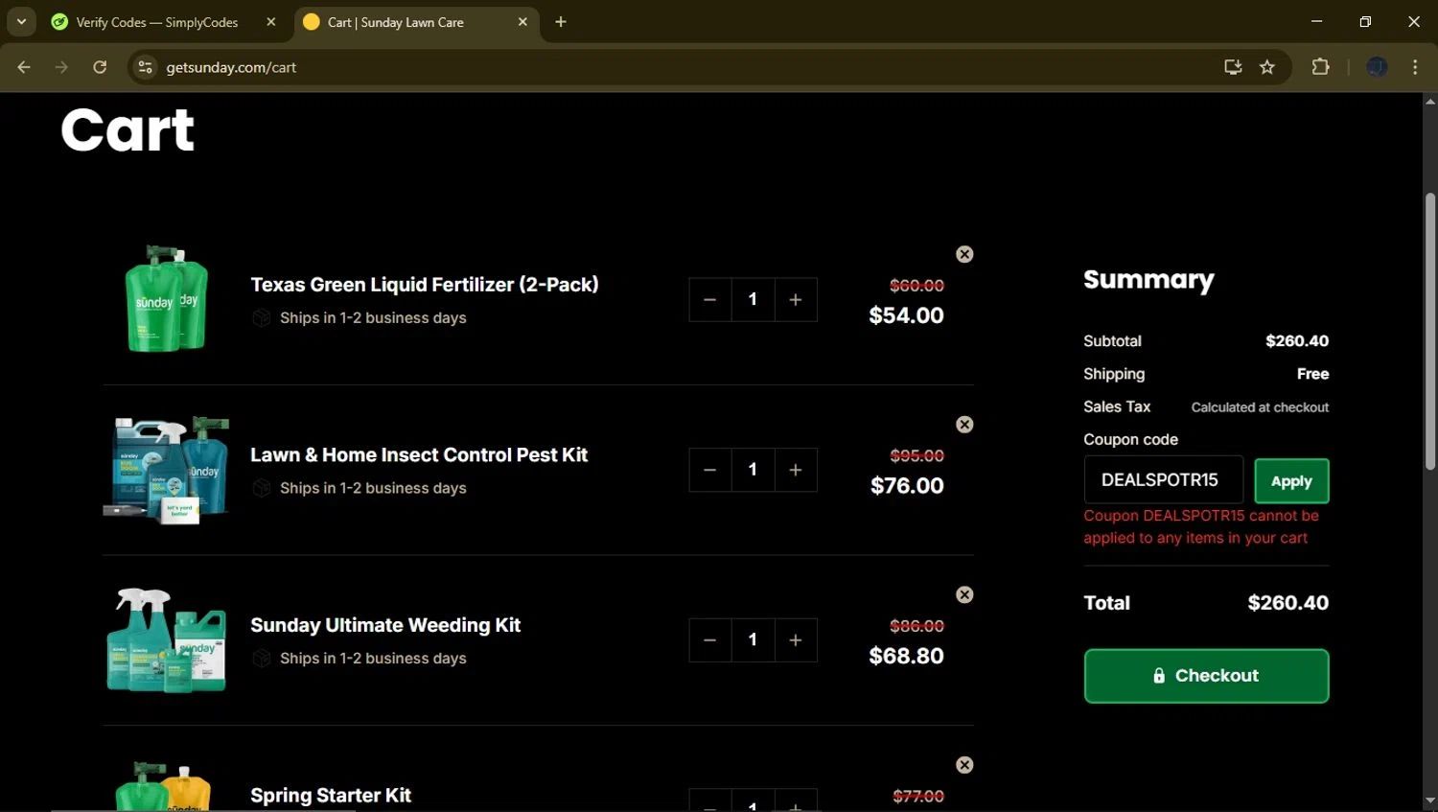Select the Cart | Sunday Lawn Care tab
The height and width of the screenshot is (812, 1438).
(x=395, y=22)
